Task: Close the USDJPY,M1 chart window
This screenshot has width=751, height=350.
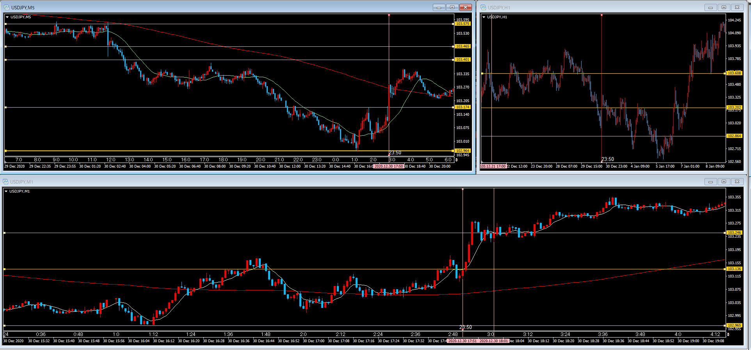Action: 737,182
